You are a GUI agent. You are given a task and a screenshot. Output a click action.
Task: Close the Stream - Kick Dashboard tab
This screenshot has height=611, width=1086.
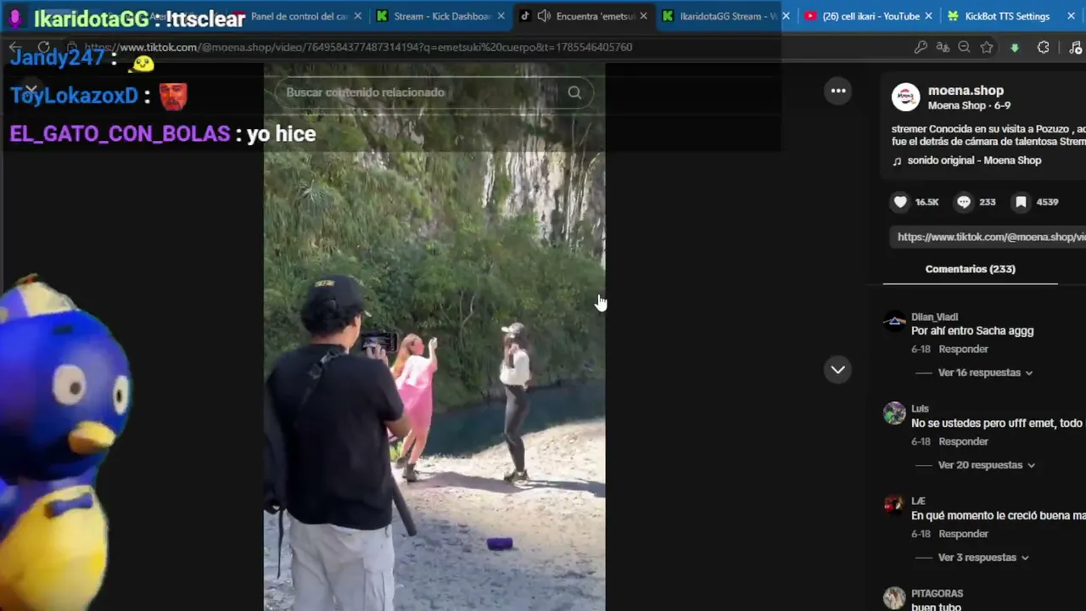pos(501,16)
